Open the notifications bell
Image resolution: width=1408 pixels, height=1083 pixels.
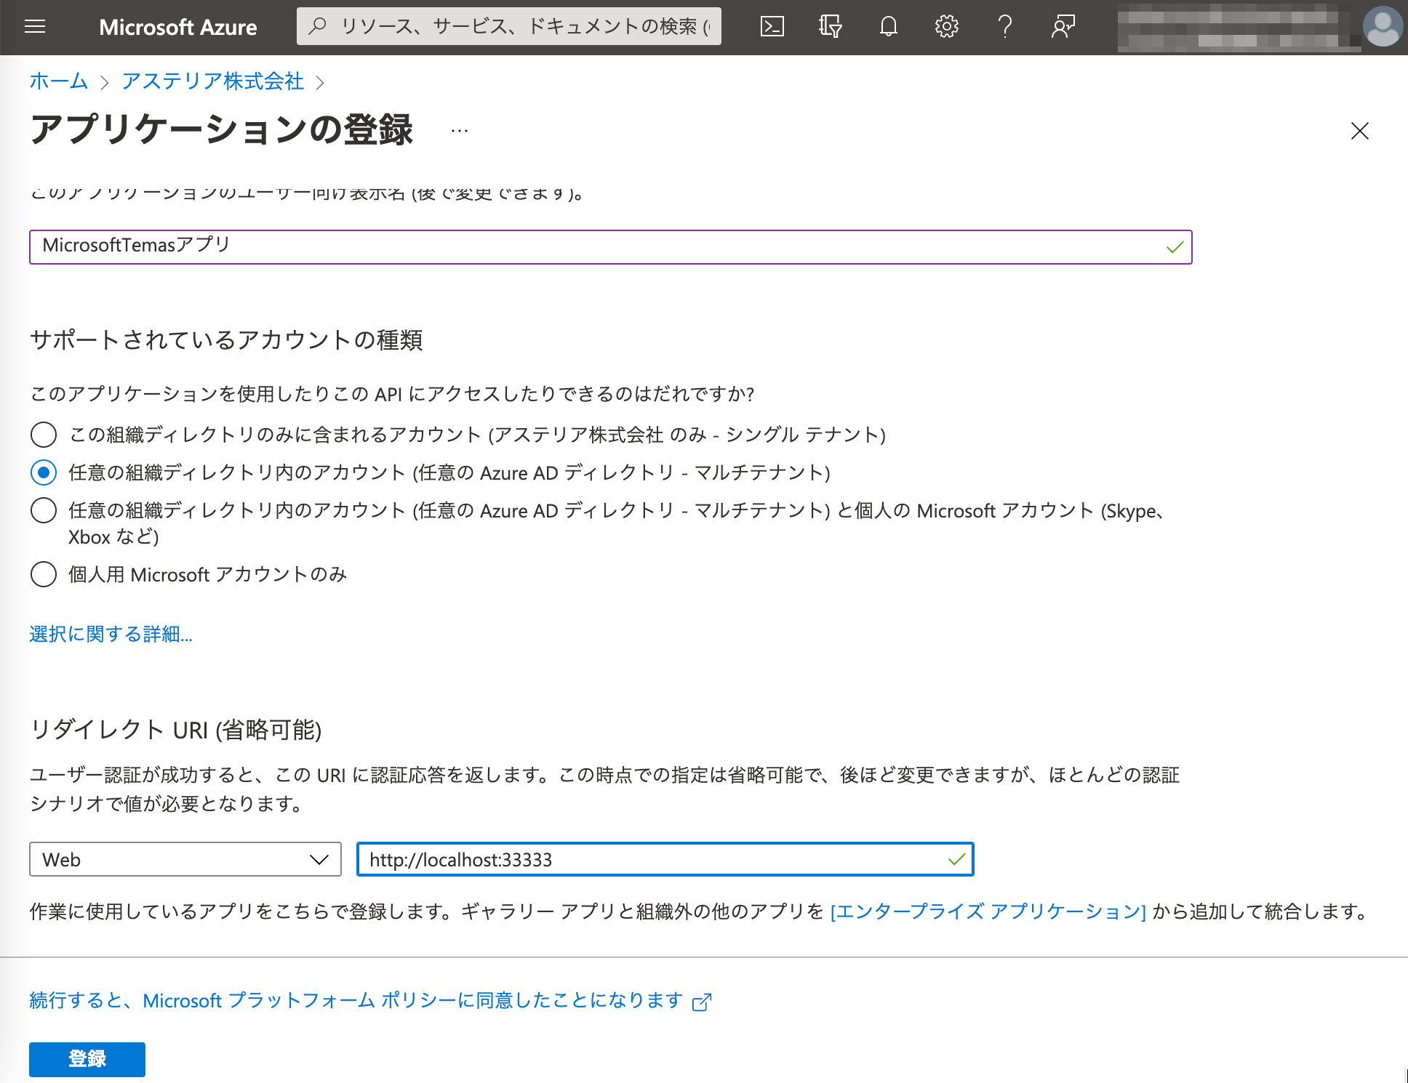click(888, 27)
